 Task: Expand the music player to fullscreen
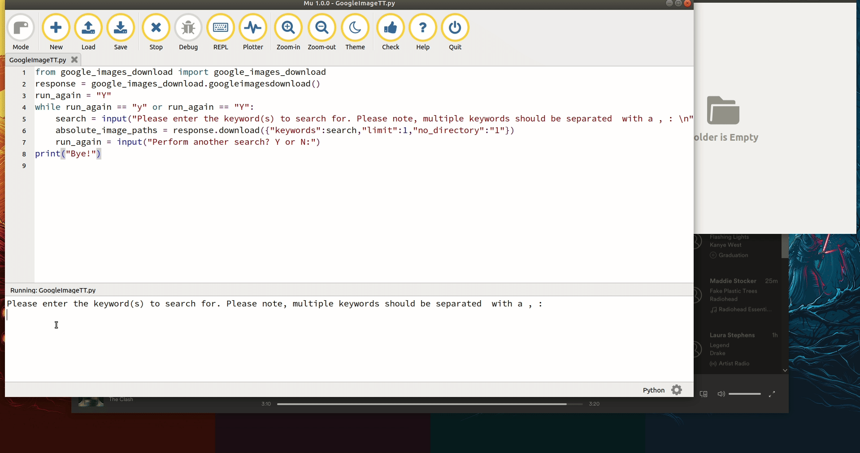772,394
